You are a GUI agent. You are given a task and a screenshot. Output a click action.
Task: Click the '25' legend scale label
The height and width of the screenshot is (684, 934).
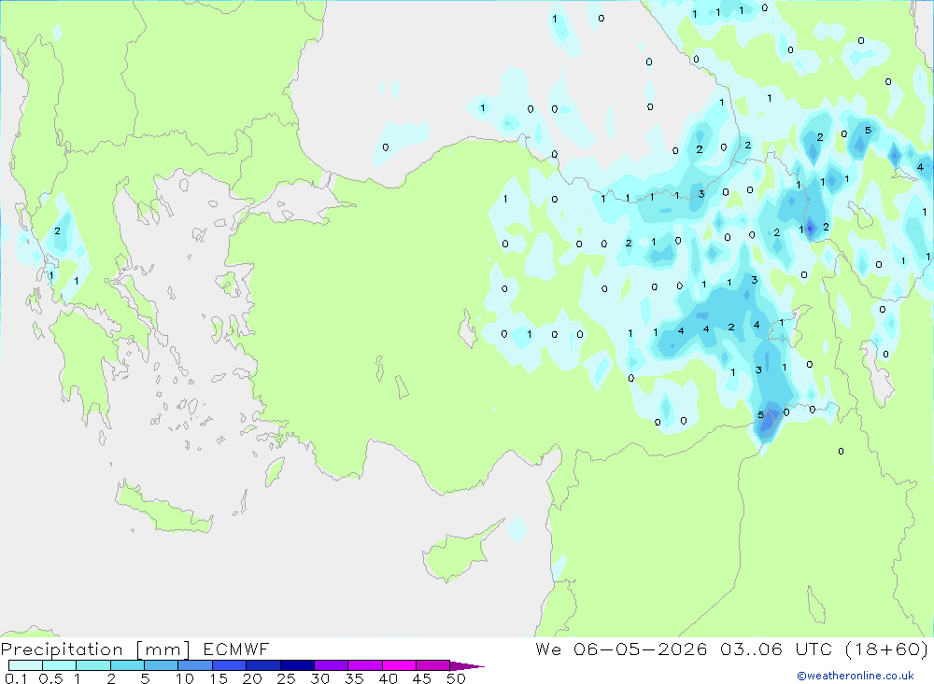286,678
